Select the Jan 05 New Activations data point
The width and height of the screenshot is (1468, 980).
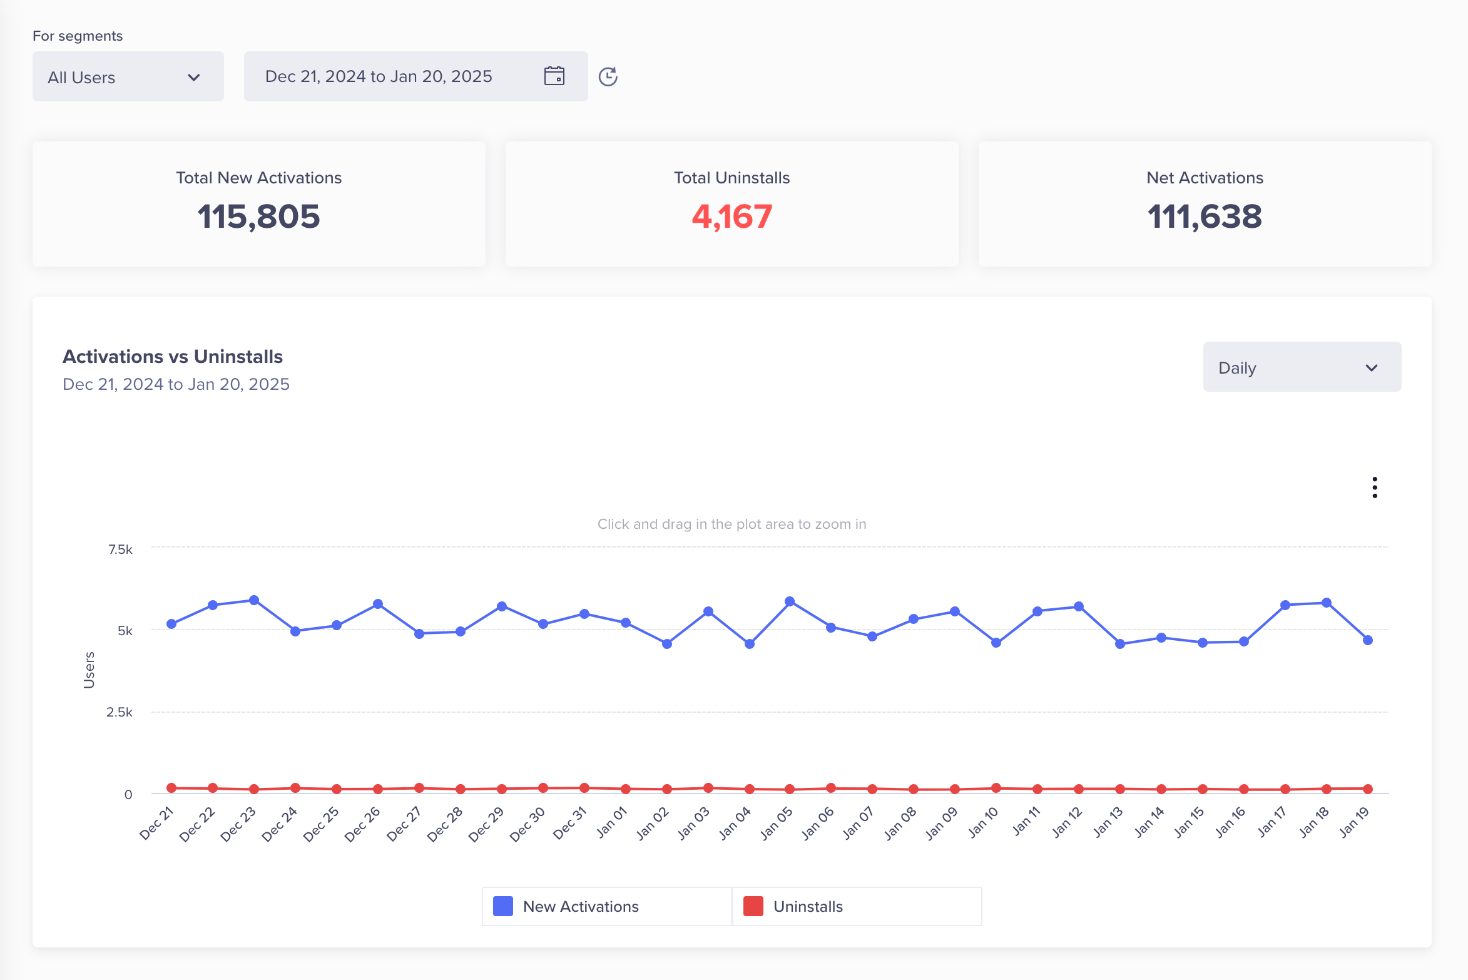[x=790, y=601]
